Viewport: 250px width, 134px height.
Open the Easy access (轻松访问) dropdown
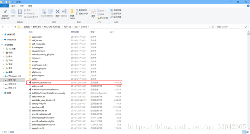[82, 14]
